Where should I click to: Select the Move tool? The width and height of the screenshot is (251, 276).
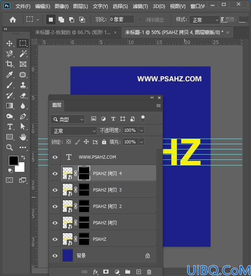[x=9, y=43]
